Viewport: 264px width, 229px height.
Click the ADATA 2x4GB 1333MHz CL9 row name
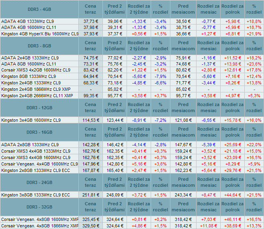30,58
